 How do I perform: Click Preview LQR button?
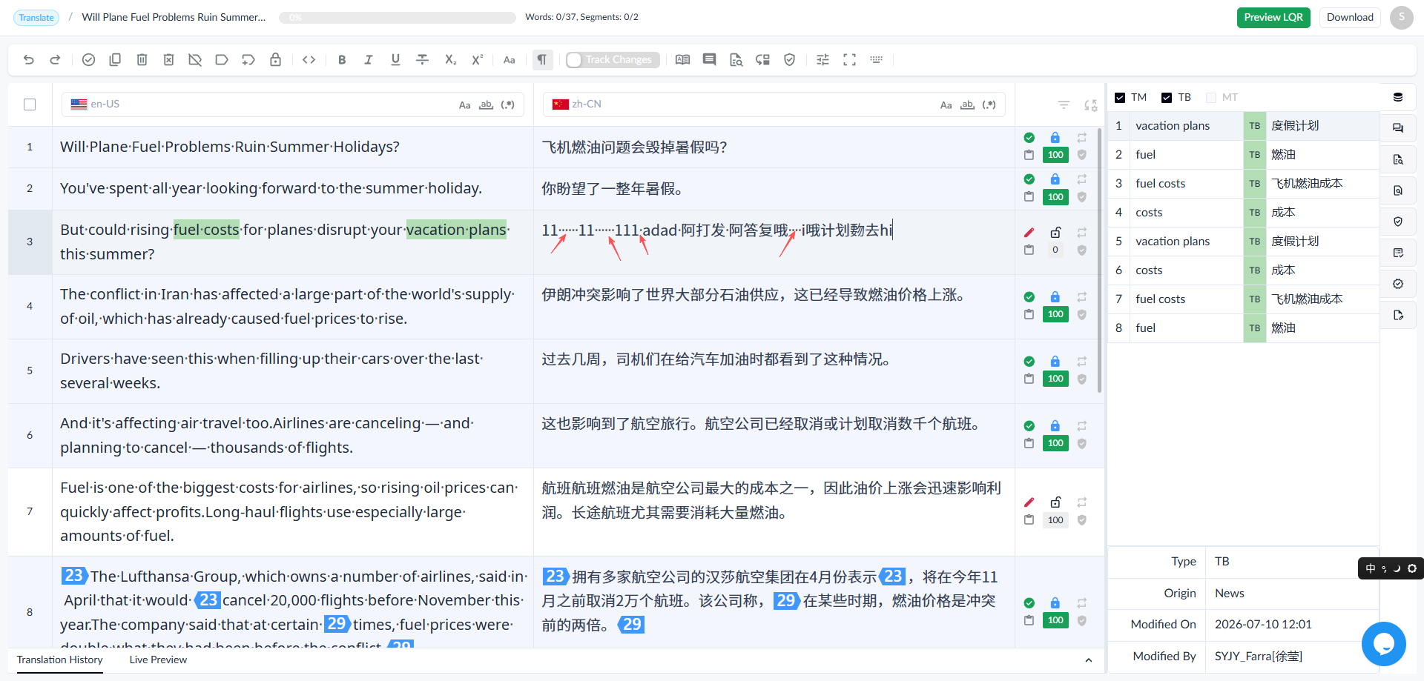(x=1273, y=18)
